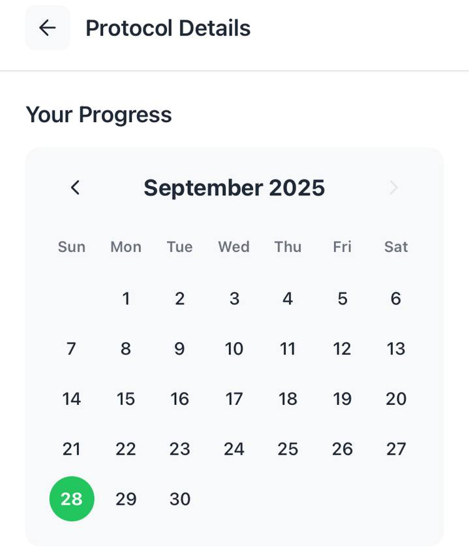The height and width of the screenshot is (559, 469).
Task: Click the Protocol Details header title
Action: 168,28
